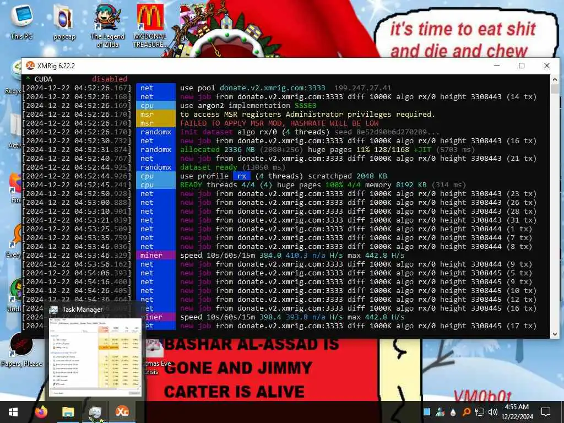This screenshot has width=564, height=423.
Task: Launch the McDonald Treasure desktop shortcut
Action: click(150, 26)
